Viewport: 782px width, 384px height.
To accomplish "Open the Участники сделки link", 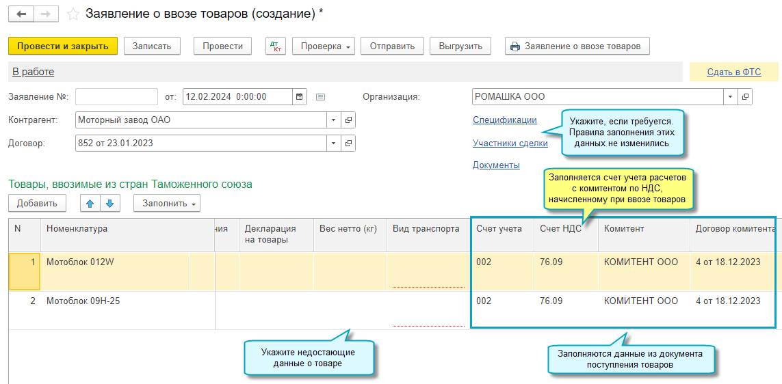I will (510, 143).
